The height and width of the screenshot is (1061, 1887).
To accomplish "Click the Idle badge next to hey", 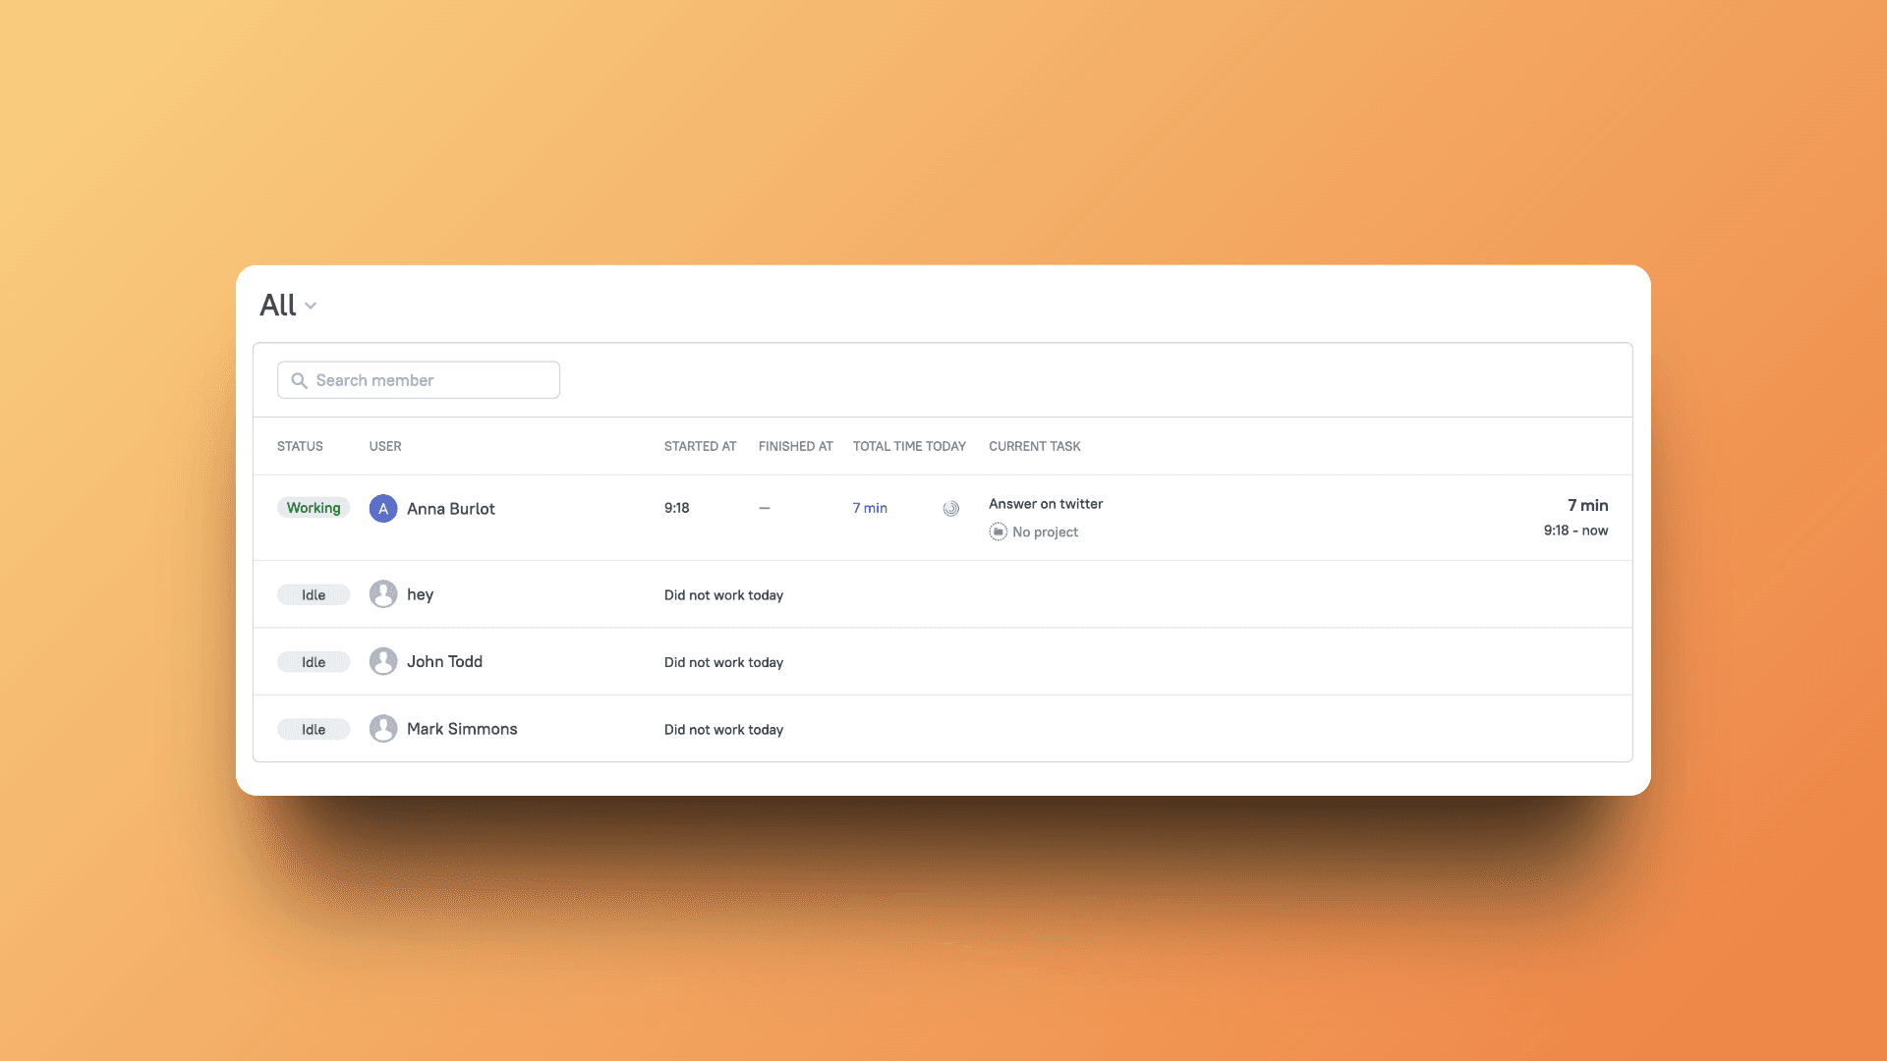I will [x=314, y=594].
